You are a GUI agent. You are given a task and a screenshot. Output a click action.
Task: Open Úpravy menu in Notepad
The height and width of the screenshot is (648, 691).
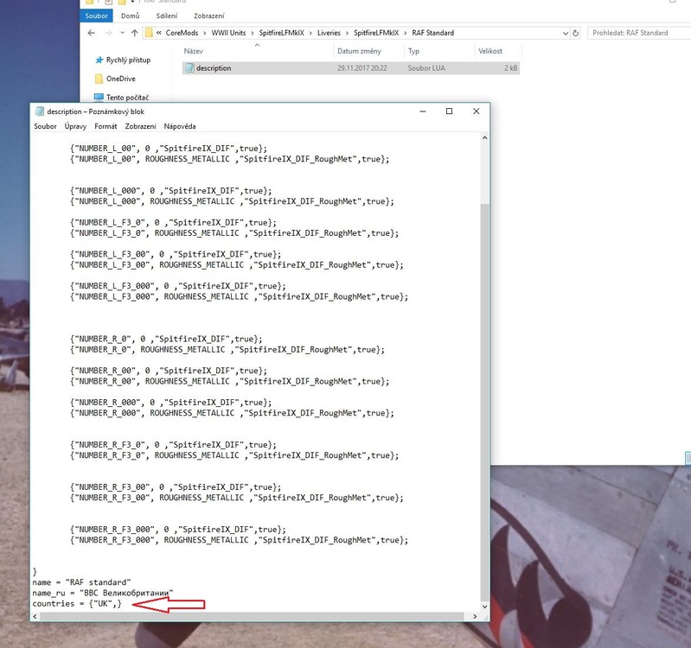[x=75, y=126]
